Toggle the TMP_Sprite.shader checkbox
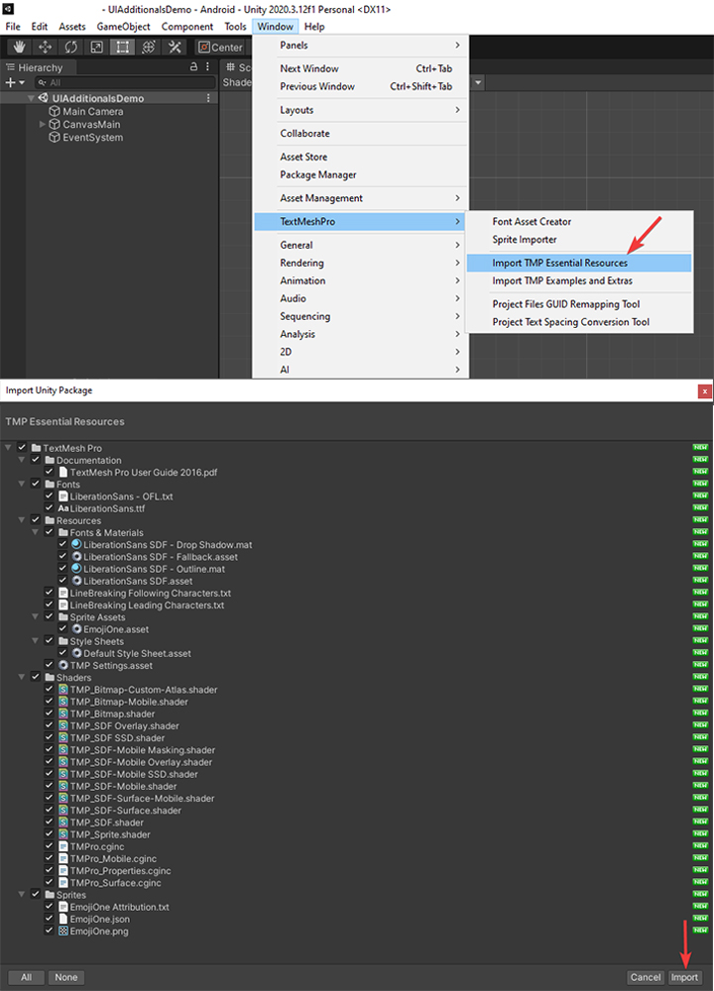The width and height of the screenshot is (714, 991). pos(49,833)
